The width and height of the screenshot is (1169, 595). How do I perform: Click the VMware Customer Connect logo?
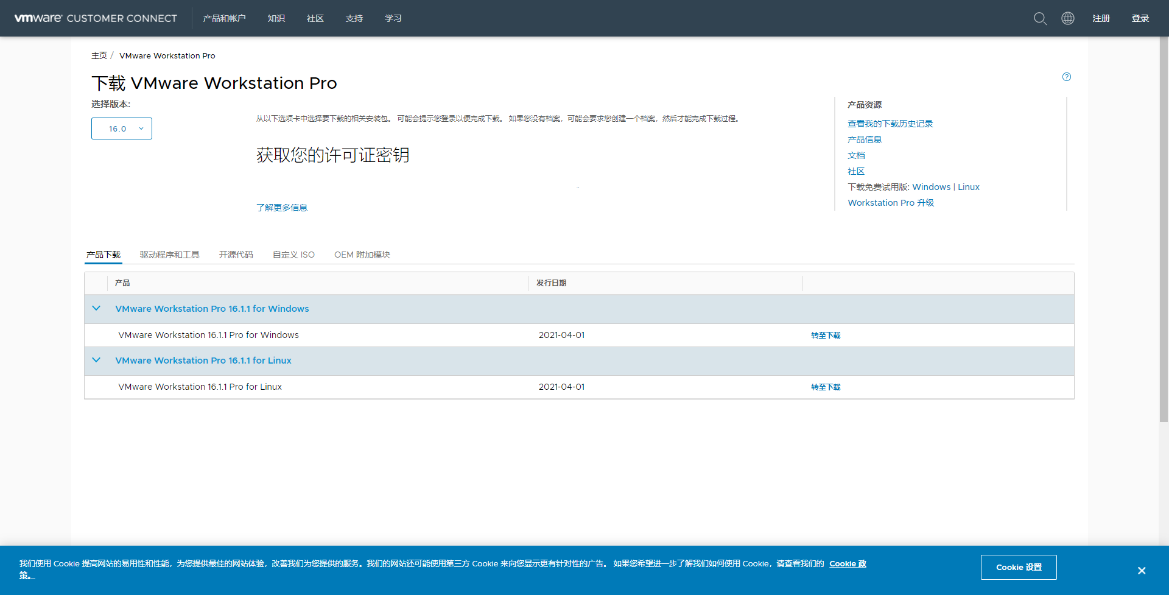96,18
